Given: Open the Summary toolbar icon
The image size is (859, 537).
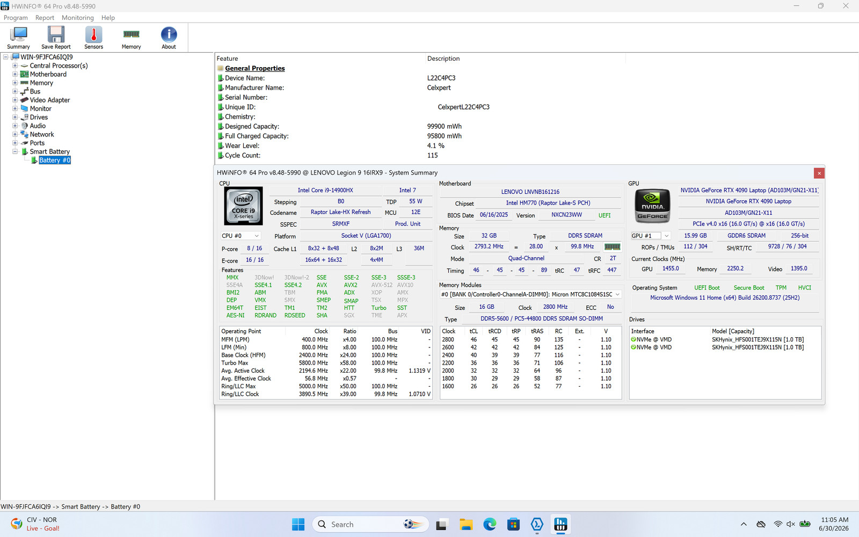Looking at the screenshot, I should coord(18,38).
